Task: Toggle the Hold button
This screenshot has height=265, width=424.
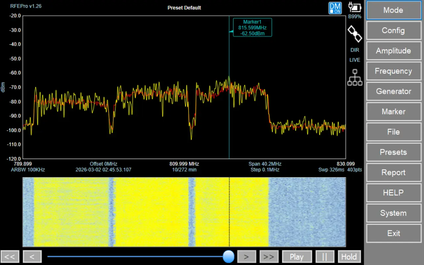Action: pos(349,257)
